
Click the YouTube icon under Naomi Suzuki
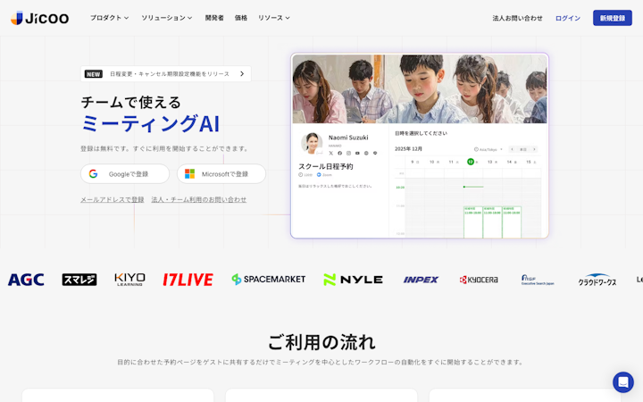coord(357,153)
